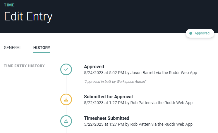Click the green dot in the Approved badge
Image resolution: width=218 pixels, height=133 pixels.
point(191,33)
